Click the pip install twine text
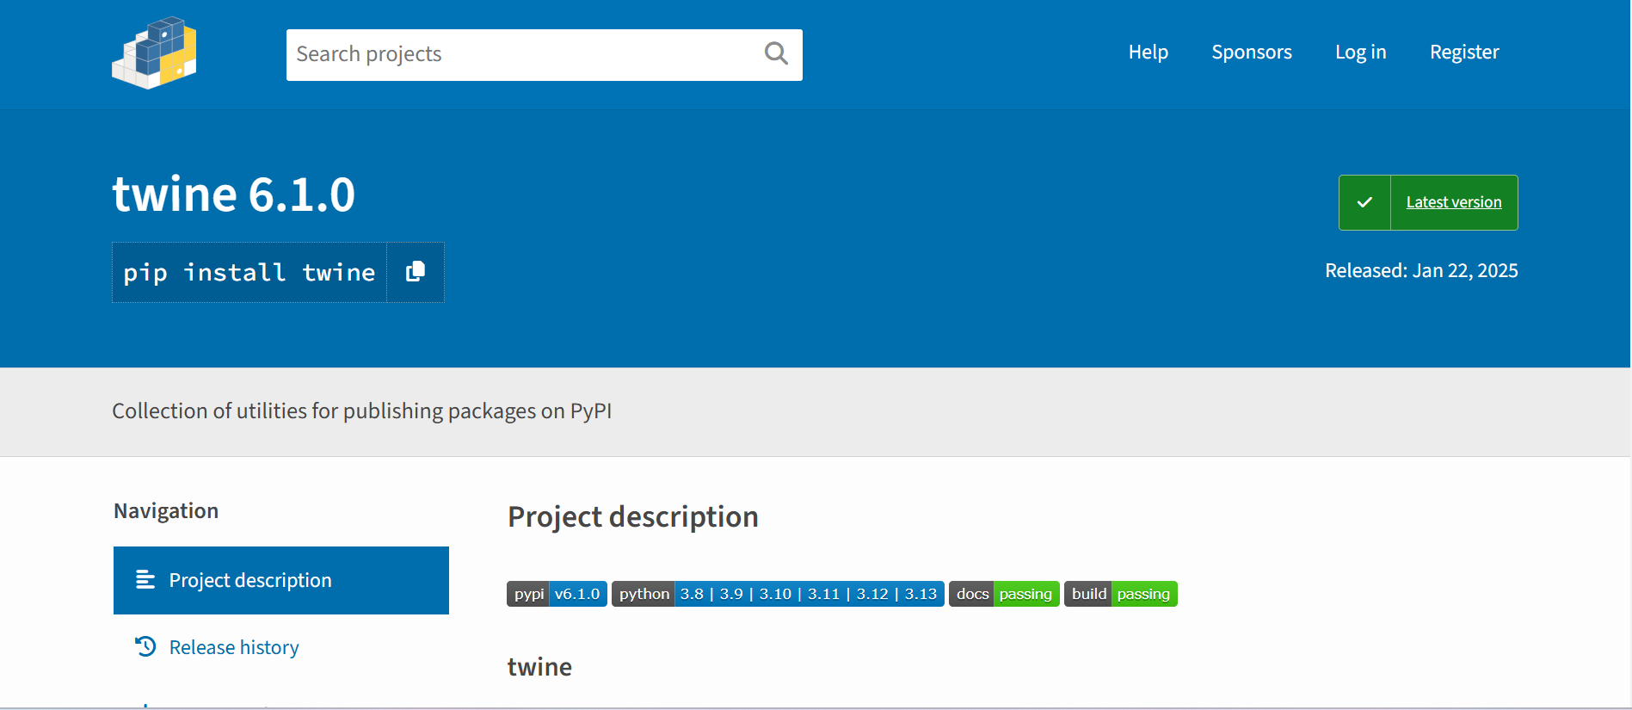The width and height of the screenshot is (1632, 710). (249, 273)
